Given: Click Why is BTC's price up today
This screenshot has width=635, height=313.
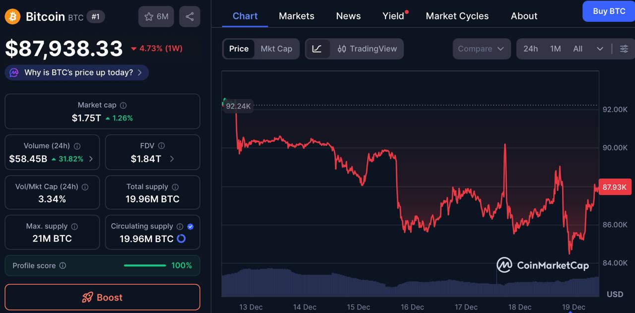Looking at the screenshot, I should pos(76,72).
